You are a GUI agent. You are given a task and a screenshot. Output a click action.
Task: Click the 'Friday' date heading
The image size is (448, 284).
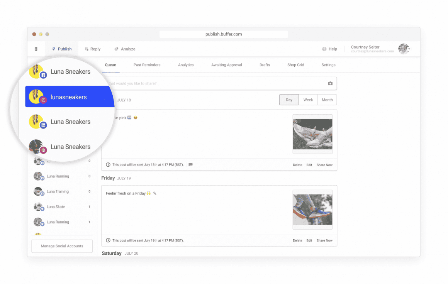108,178
